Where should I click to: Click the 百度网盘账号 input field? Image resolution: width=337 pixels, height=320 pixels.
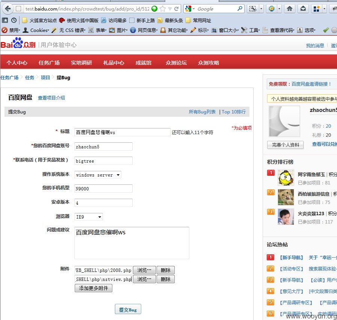tap(103, 146)
